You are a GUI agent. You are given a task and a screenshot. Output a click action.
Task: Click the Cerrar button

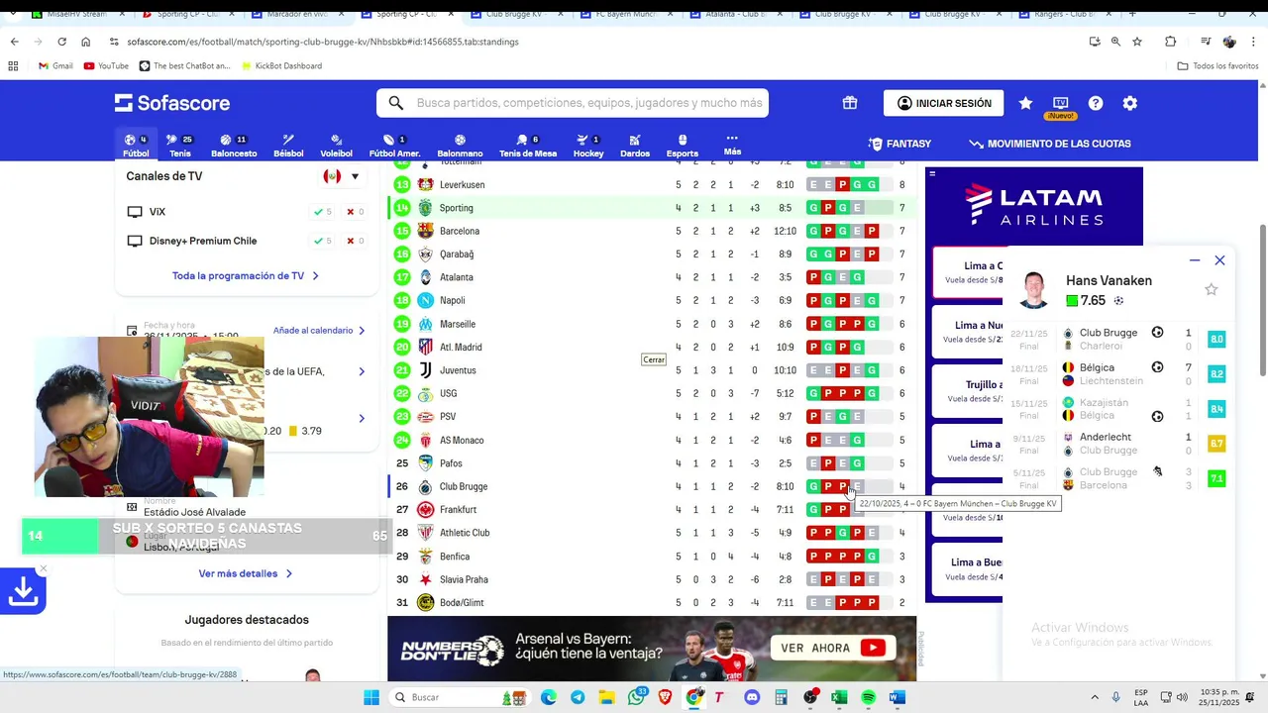[654, 359]
